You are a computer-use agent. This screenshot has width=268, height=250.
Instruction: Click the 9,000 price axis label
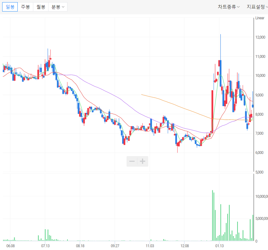coord(260,95)
